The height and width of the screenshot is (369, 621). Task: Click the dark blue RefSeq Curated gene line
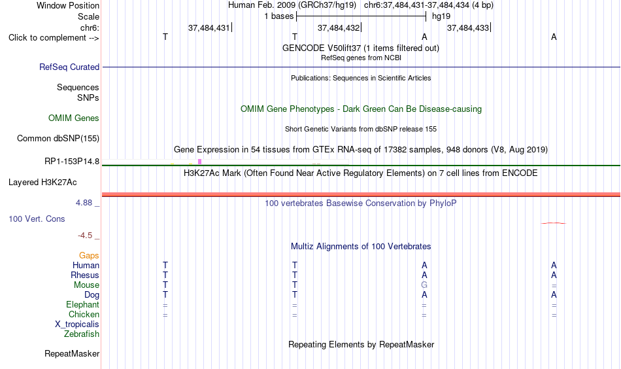tap(361, 67)
